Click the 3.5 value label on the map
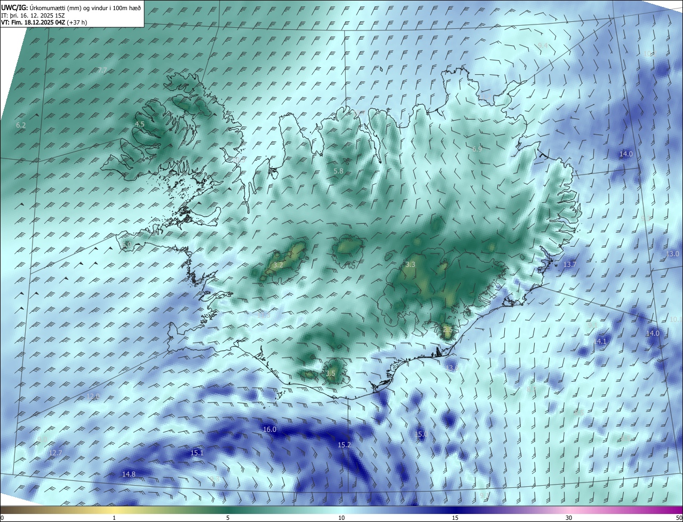 click(x=330, y=374)
